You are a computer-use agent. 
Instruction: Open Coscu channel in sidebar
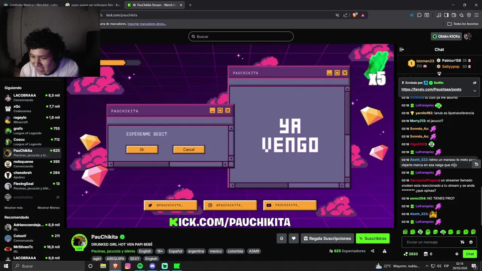[32, 142]
